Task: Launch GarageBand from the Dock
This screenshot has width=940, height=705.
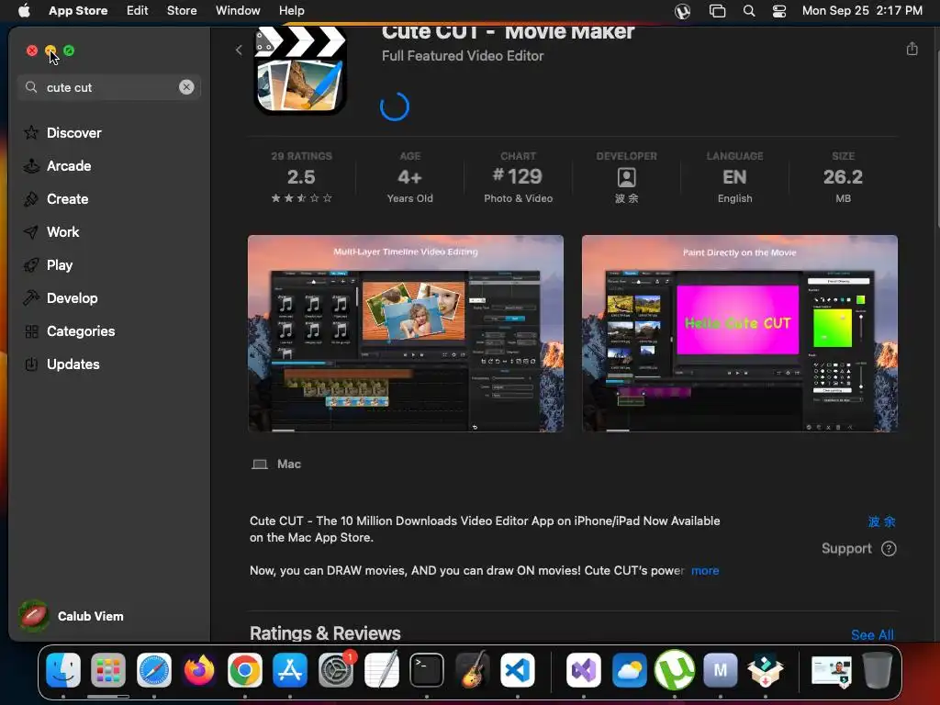Action: click(x=473, y=669)
